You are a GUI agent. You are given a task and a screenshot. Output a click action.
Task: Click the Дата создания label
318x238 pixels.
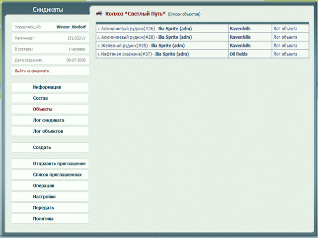point(28,60)
